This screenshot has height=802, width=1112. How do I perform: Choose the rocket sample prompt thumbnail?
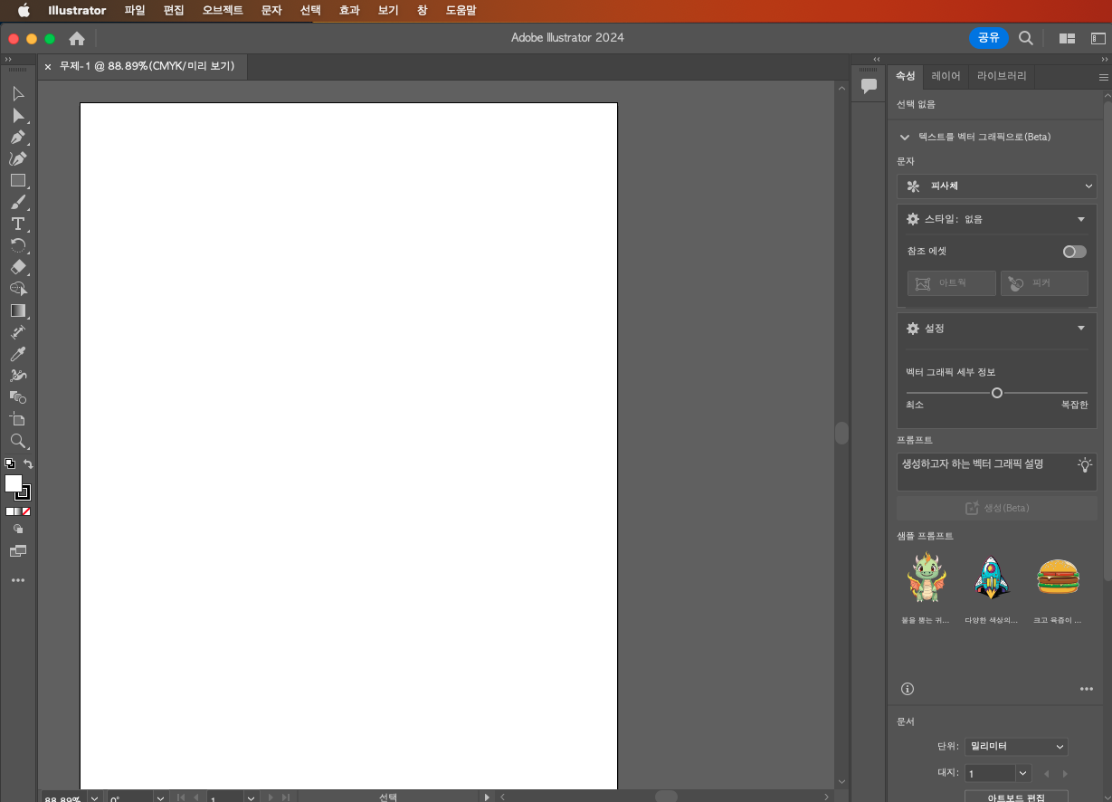992,578
